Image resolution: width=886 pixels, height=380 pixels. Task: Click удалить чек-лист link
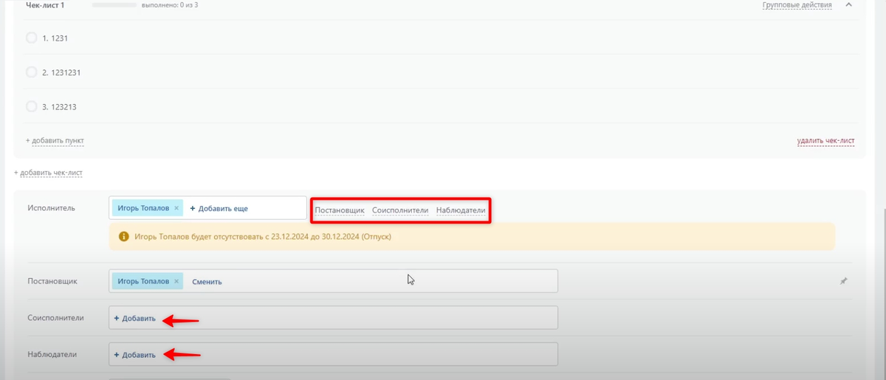pyautogui.click(x=825, y=140)
